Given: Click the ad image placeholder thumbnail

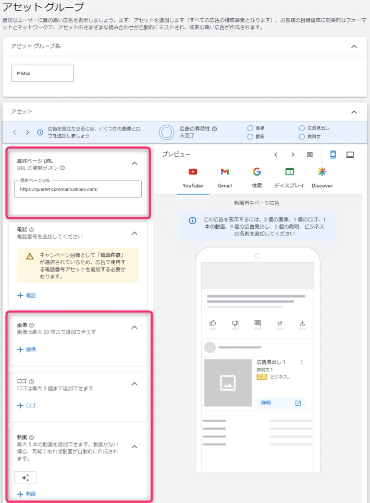Looking at the screenshot, I should pyautogui.click(x=228, y=383).
